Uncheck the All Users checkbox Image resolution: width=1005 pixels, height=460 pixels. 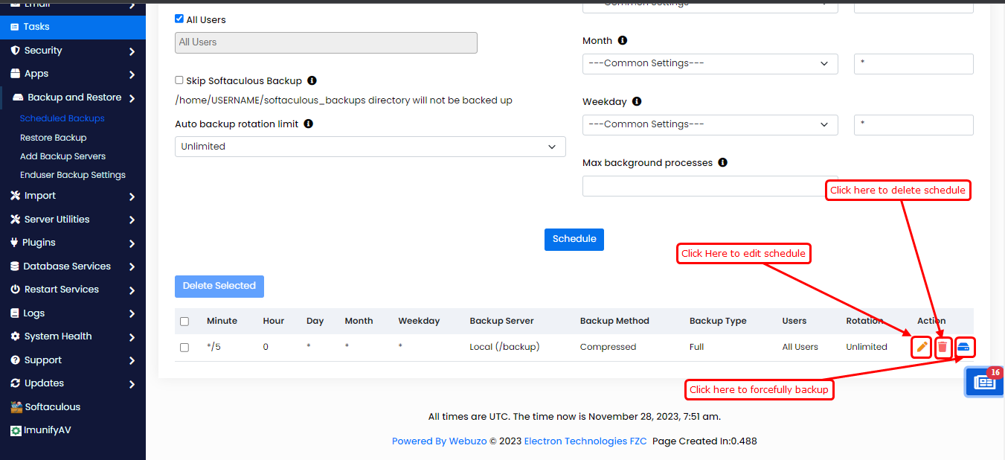point(179,19)
